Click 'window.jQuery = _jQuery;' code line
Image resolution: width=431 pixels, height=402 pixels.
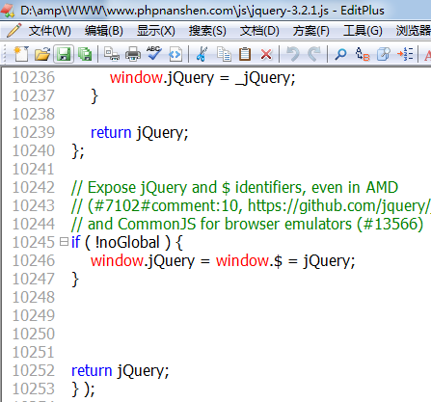[x=202, y=78]
